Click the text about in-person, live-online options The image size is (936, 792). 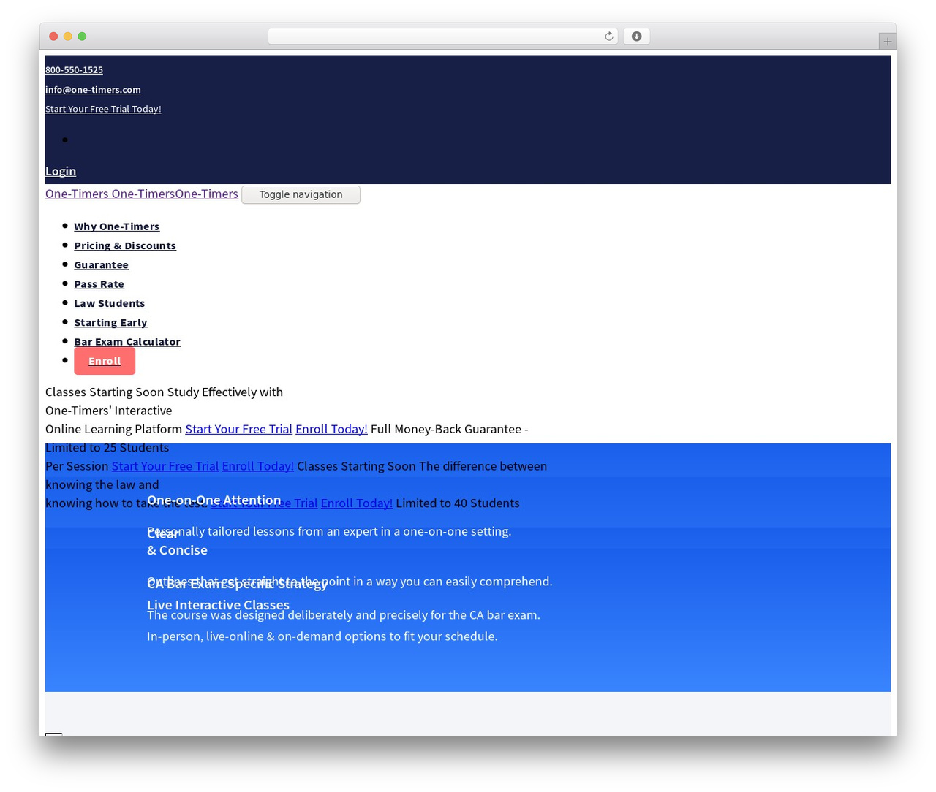pos(322,636)
